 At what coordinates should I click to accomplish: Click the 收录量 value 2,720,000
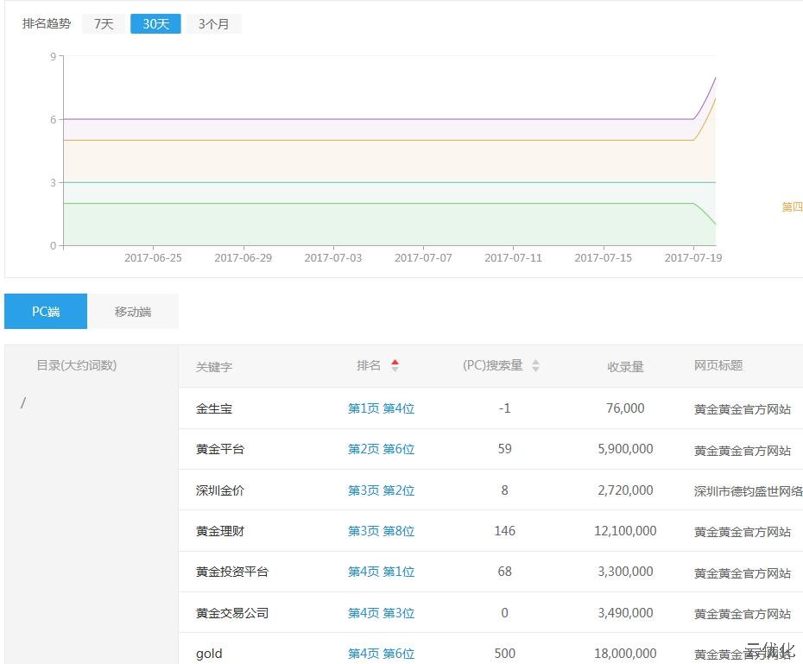click(x=625, y=490)
